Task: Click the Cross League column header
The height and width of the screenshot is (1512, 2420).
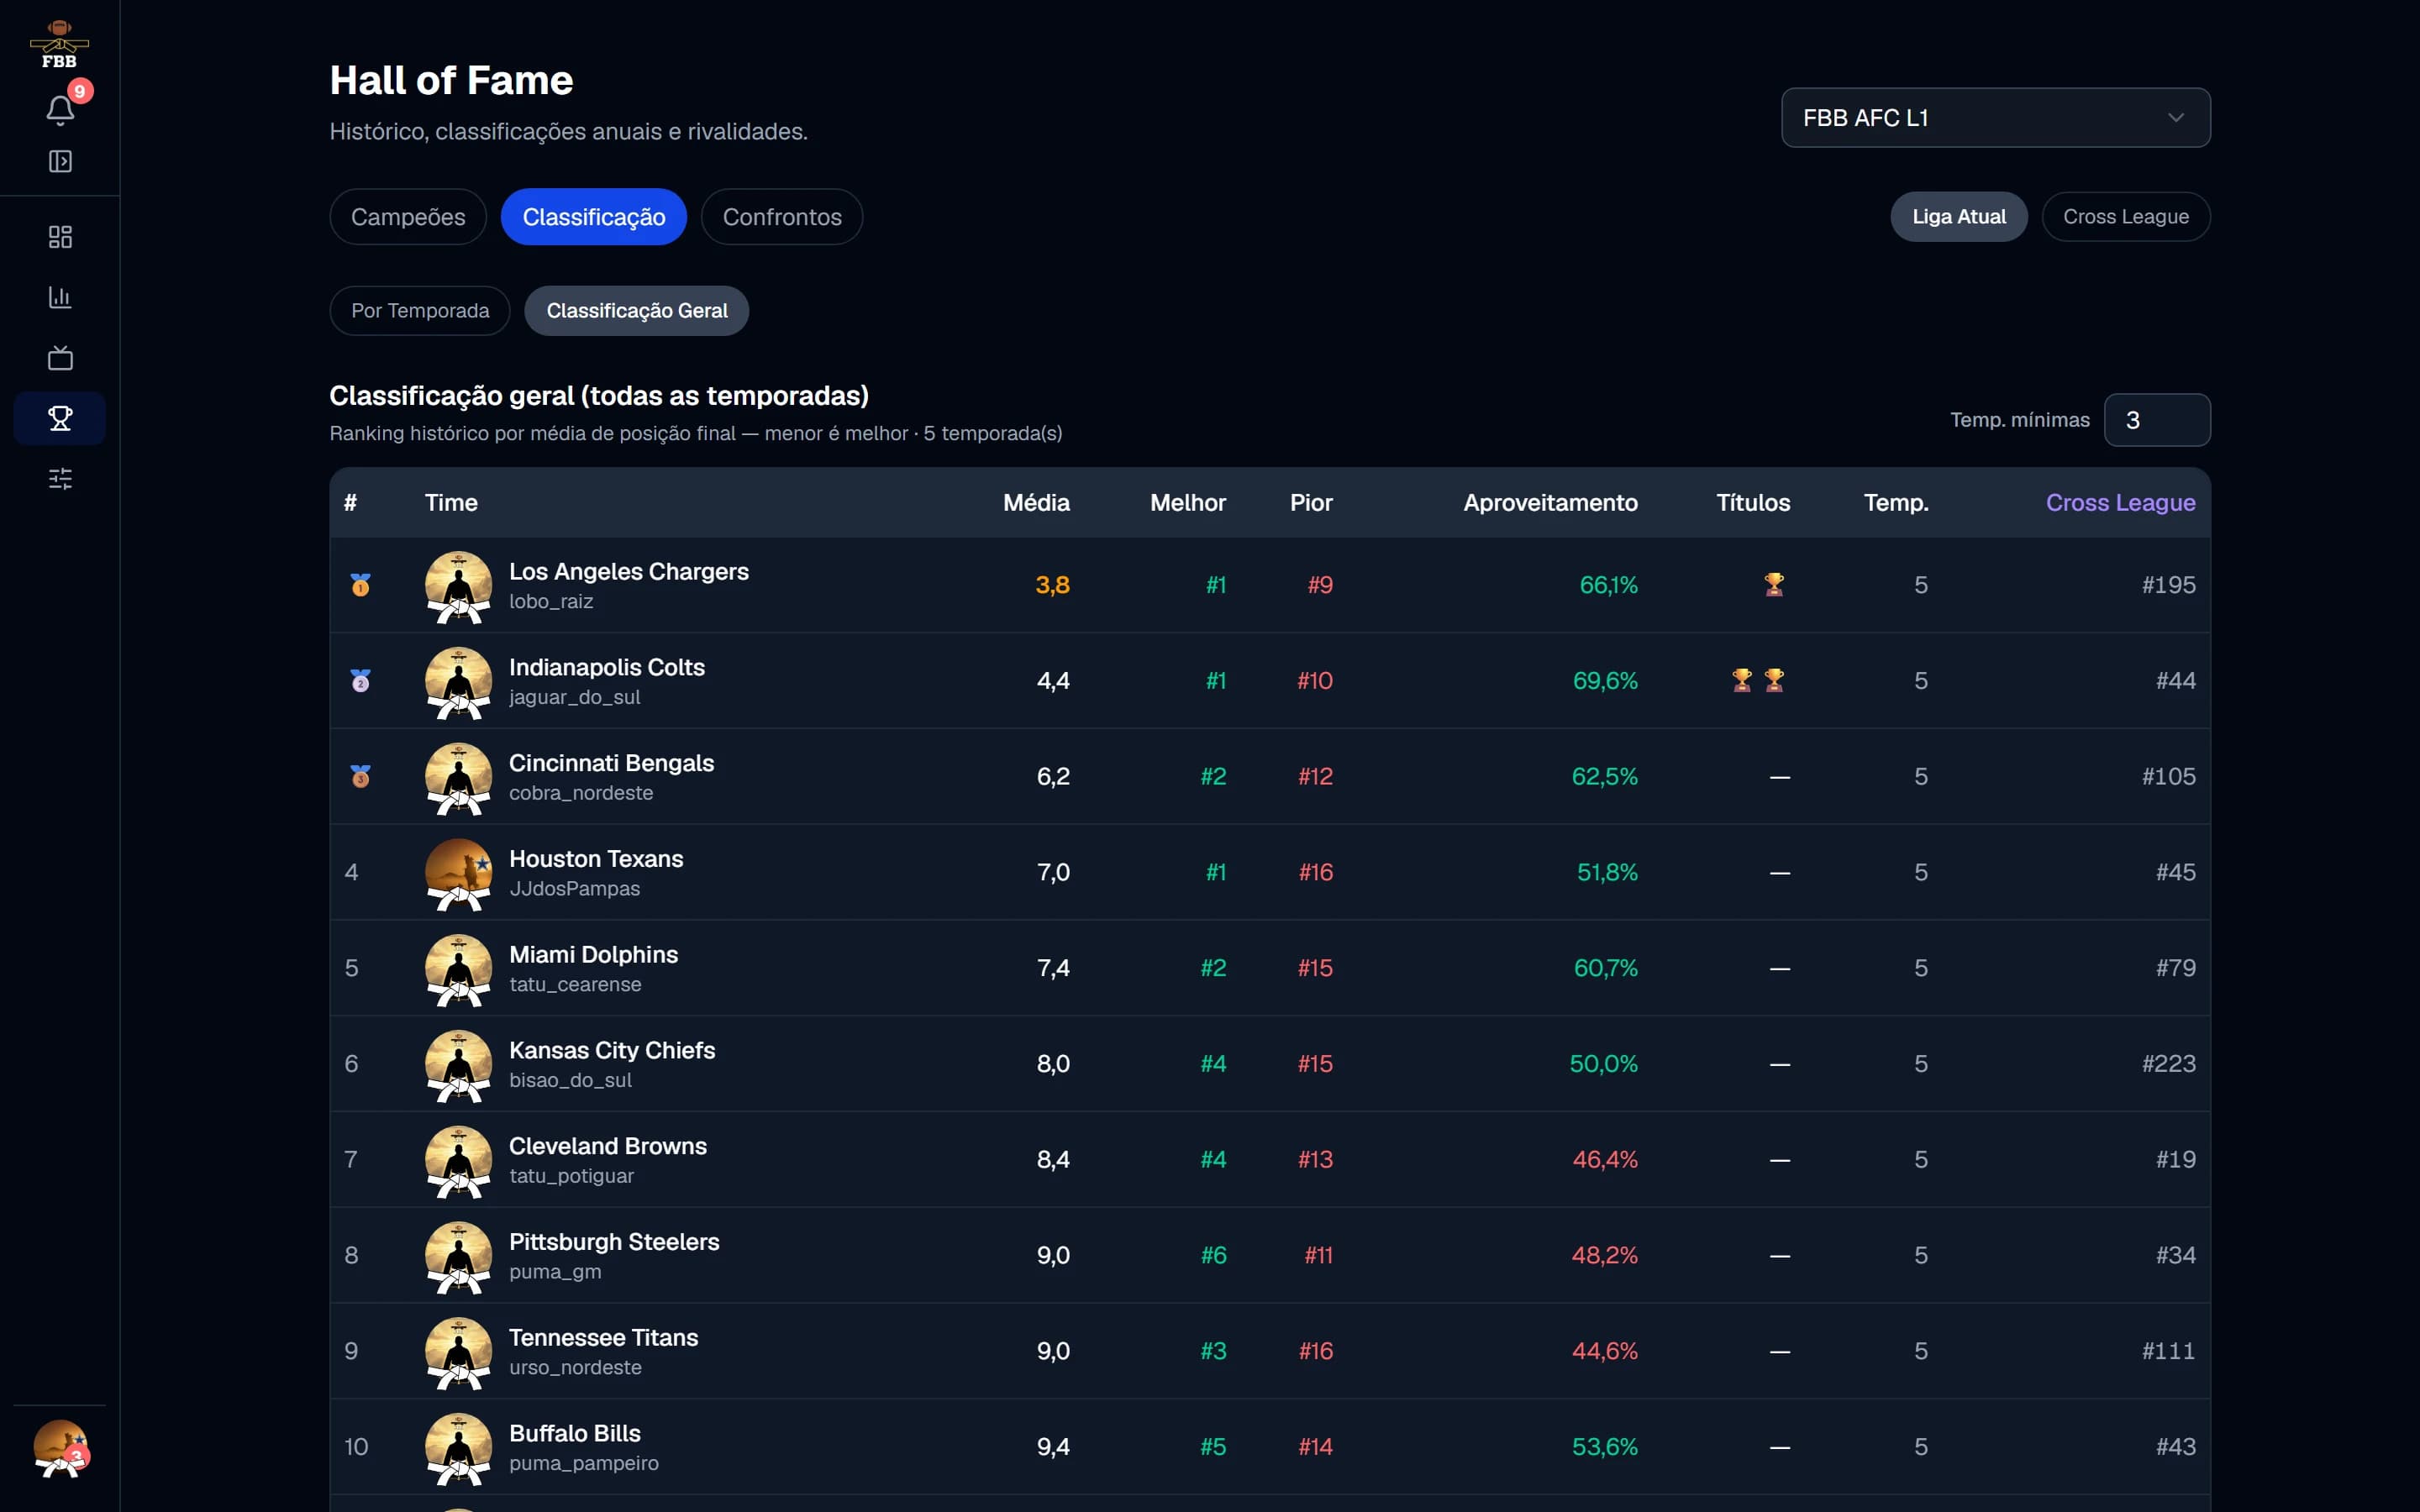Action: 2120,503
